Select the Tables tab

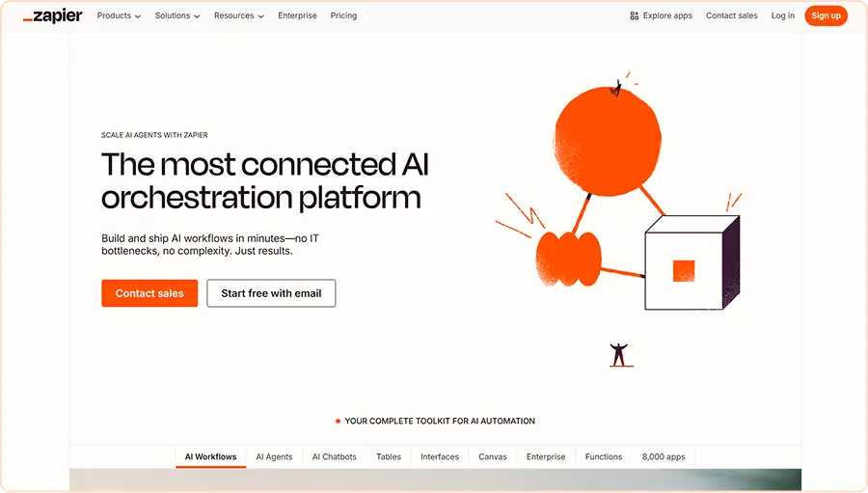point(389,456)
